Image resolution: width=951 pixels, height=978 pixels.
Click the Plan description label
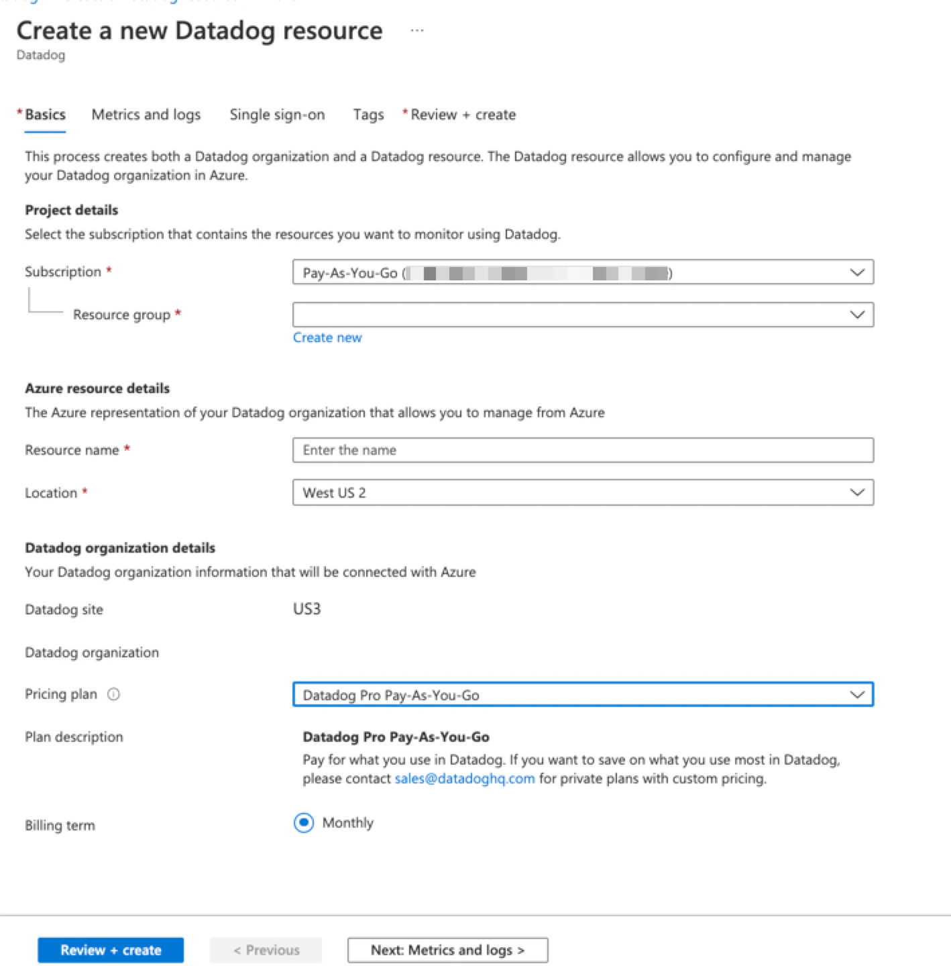(x=74, y=737)
